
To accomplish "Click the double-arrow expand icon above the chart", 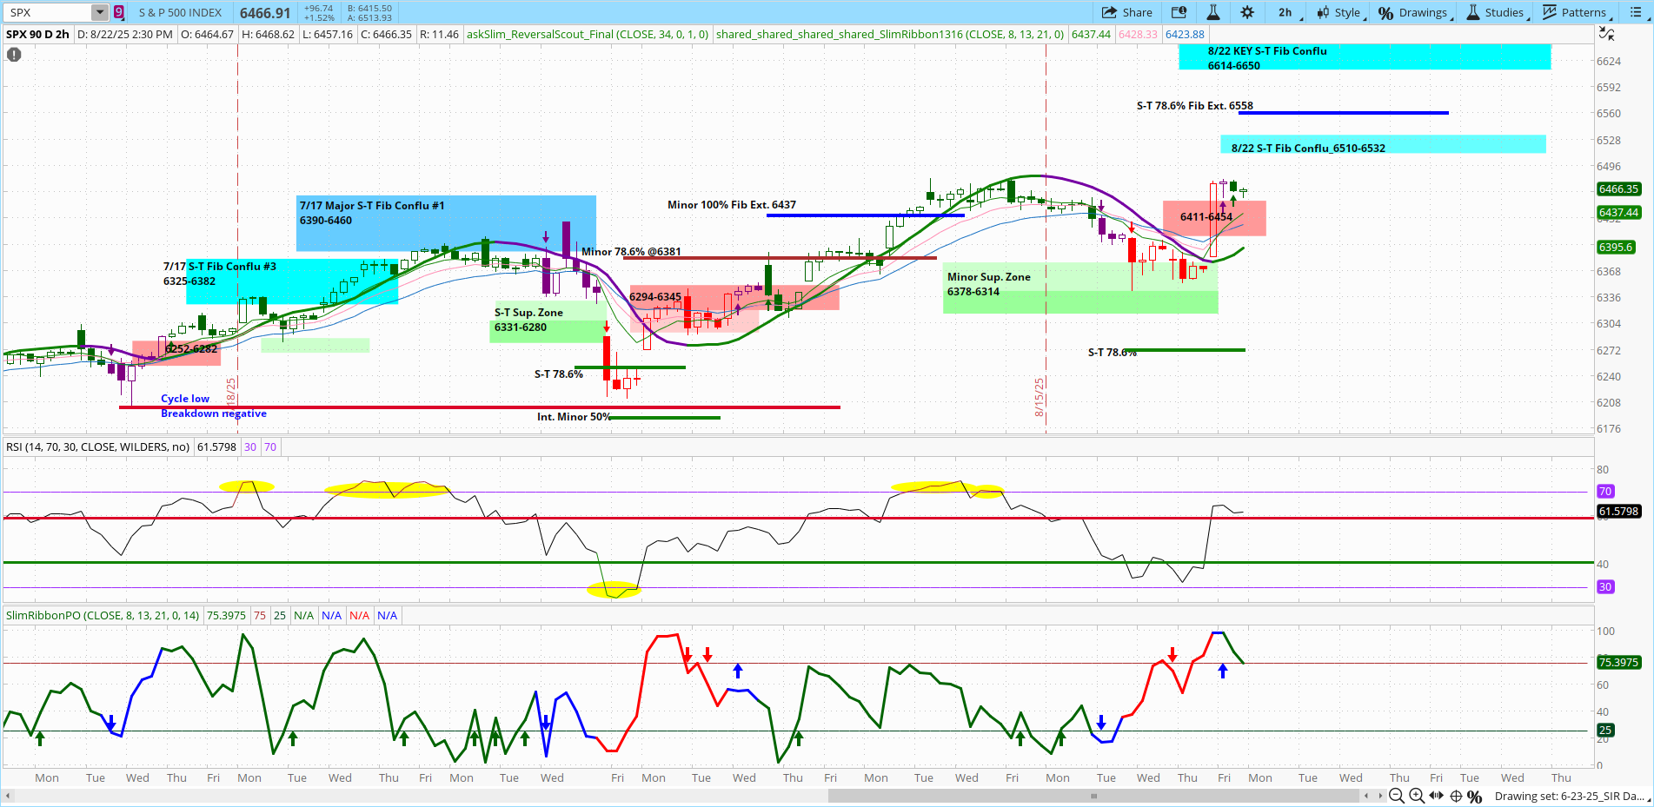I will point(1607,33).
